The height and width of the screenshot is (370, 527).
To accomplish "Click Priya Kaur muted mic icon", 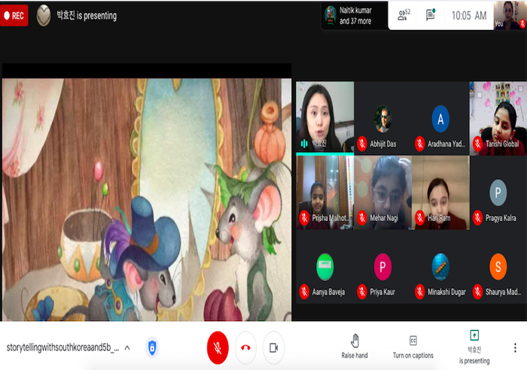I will click(x=362, y=292).
